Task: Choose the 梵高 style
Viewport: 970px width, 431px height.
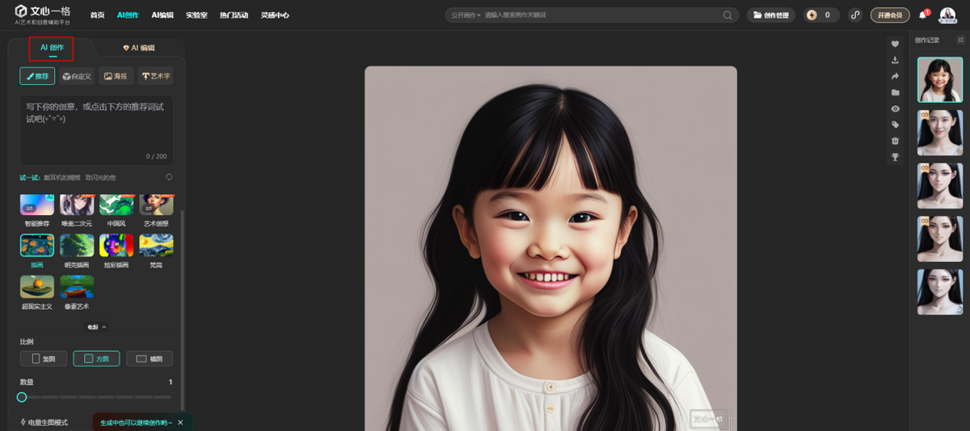Action: coord(156,251)
